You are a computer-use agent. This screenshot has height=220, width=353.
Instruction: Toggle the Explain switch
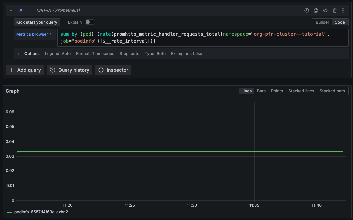[x=90, y=22]
